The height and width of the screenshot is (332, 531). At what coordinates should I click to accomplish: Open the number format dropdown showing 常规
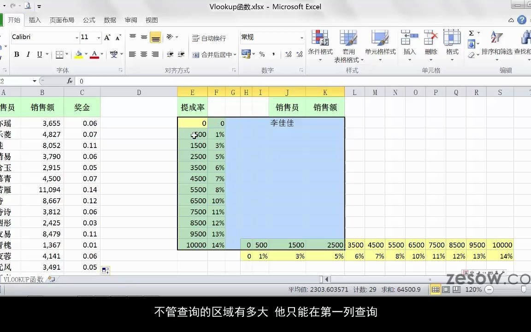302,37
